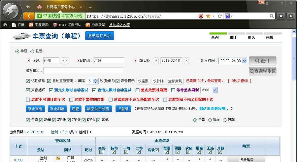Click 显示运行日志 button
The height and width of the screenshot is (162, 297).
click(x=99, y=36)
